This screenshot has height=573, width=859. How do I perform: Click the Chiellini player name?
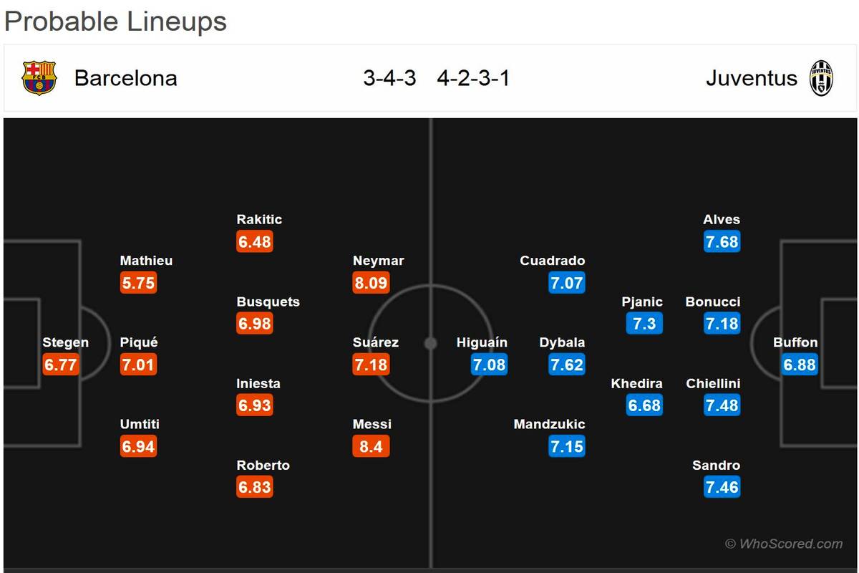pos(713,383)
